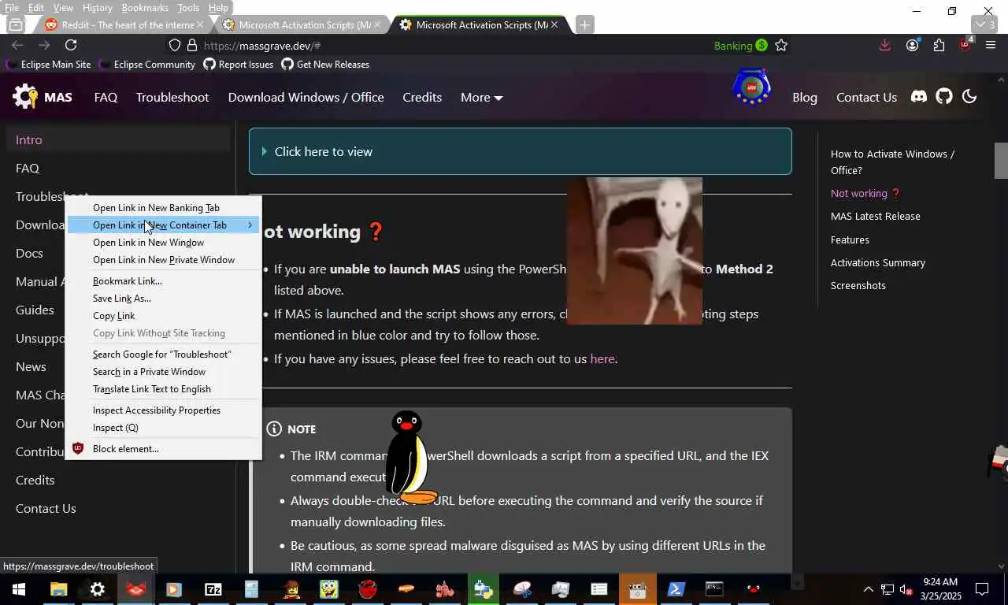Choose Open Link in New Banking Tab
Viewport: 1008px width, 605px height.
click(164, 208)
